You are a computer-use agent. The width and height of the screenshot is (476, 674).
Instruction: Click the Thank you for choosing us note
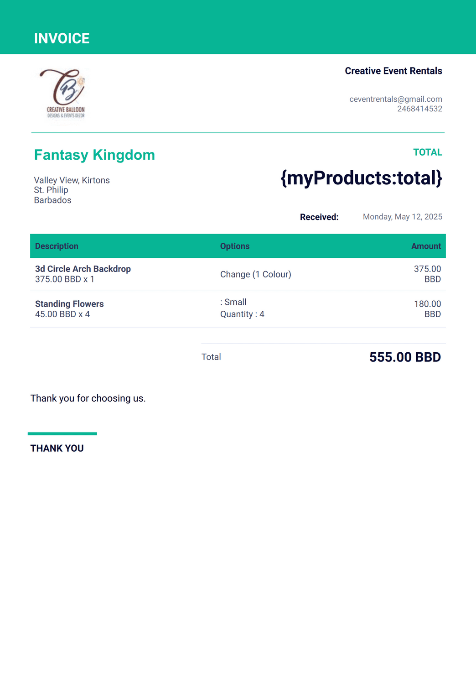[x=88, y=398]
